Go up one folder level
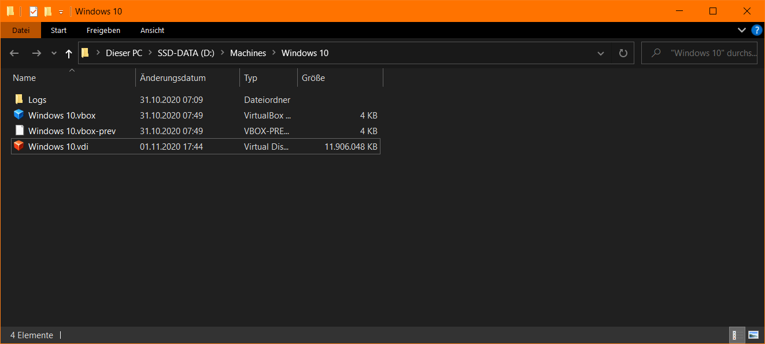The height and width of the screenshot is (344, 765). click(69, 53)
